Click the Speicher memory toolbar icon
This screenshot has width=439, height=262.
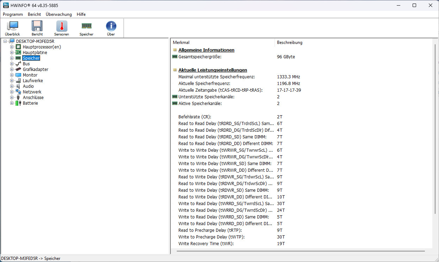86,28
